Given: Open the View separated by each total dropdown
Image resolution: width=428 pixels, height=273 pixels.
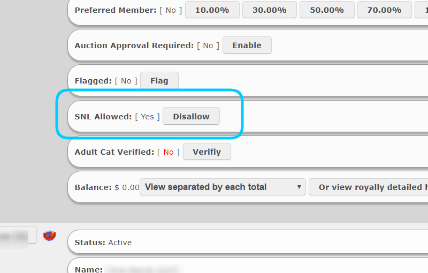Looking at the screenshot, I should (223, 187).
